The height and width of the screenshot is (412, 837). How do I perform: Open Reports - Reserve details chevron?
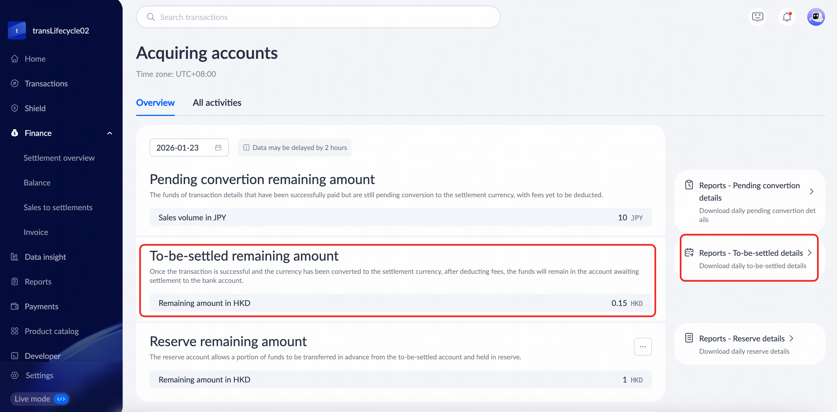pyautogui.click(x=791, y=339)
